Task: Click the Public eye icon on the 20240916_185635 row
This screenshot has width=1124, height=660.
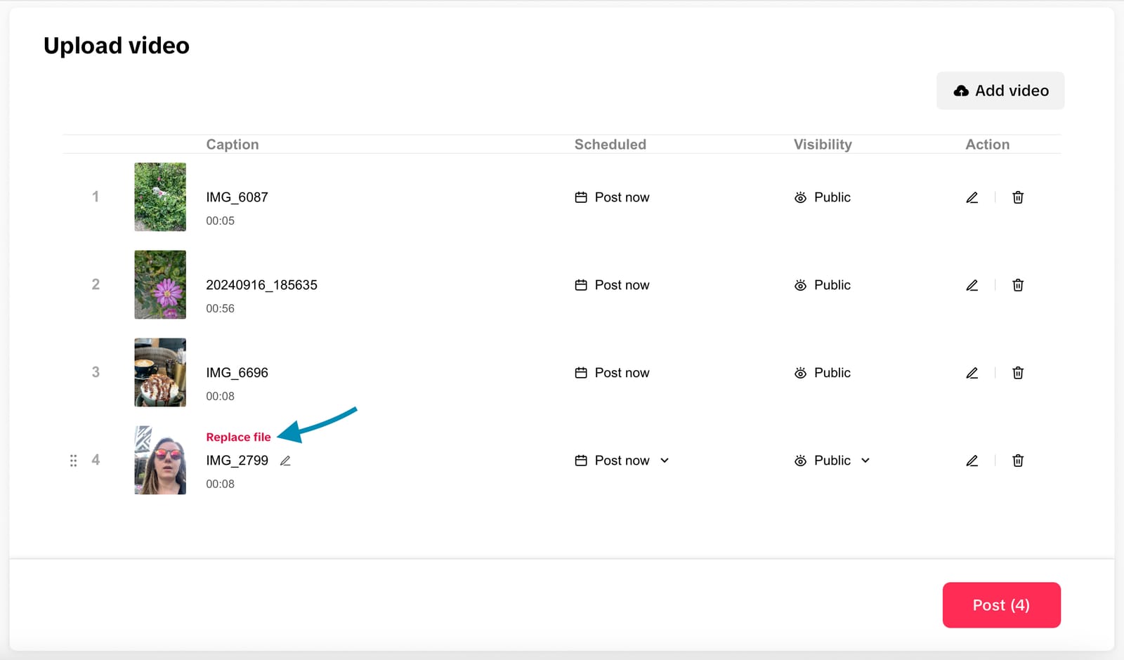Action: pos(800,285)
